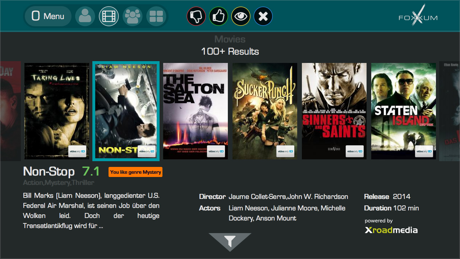Click the 'powered by' text
Screen dimensions: 460x259
pyautogui.click(x=379, y=221)
